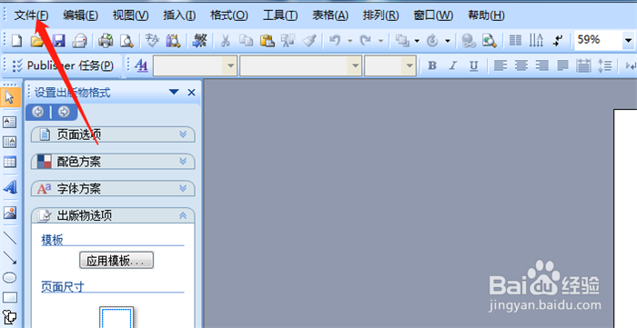Toggle Underline formatting
This screenshot has width=637, height=328.
474,65
